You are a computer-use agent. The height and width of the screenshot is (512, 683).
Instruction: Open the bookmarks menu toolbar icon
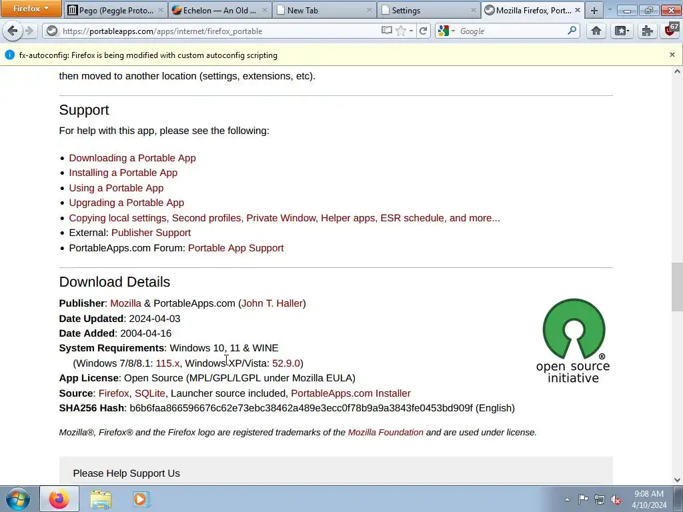(622, 31)
